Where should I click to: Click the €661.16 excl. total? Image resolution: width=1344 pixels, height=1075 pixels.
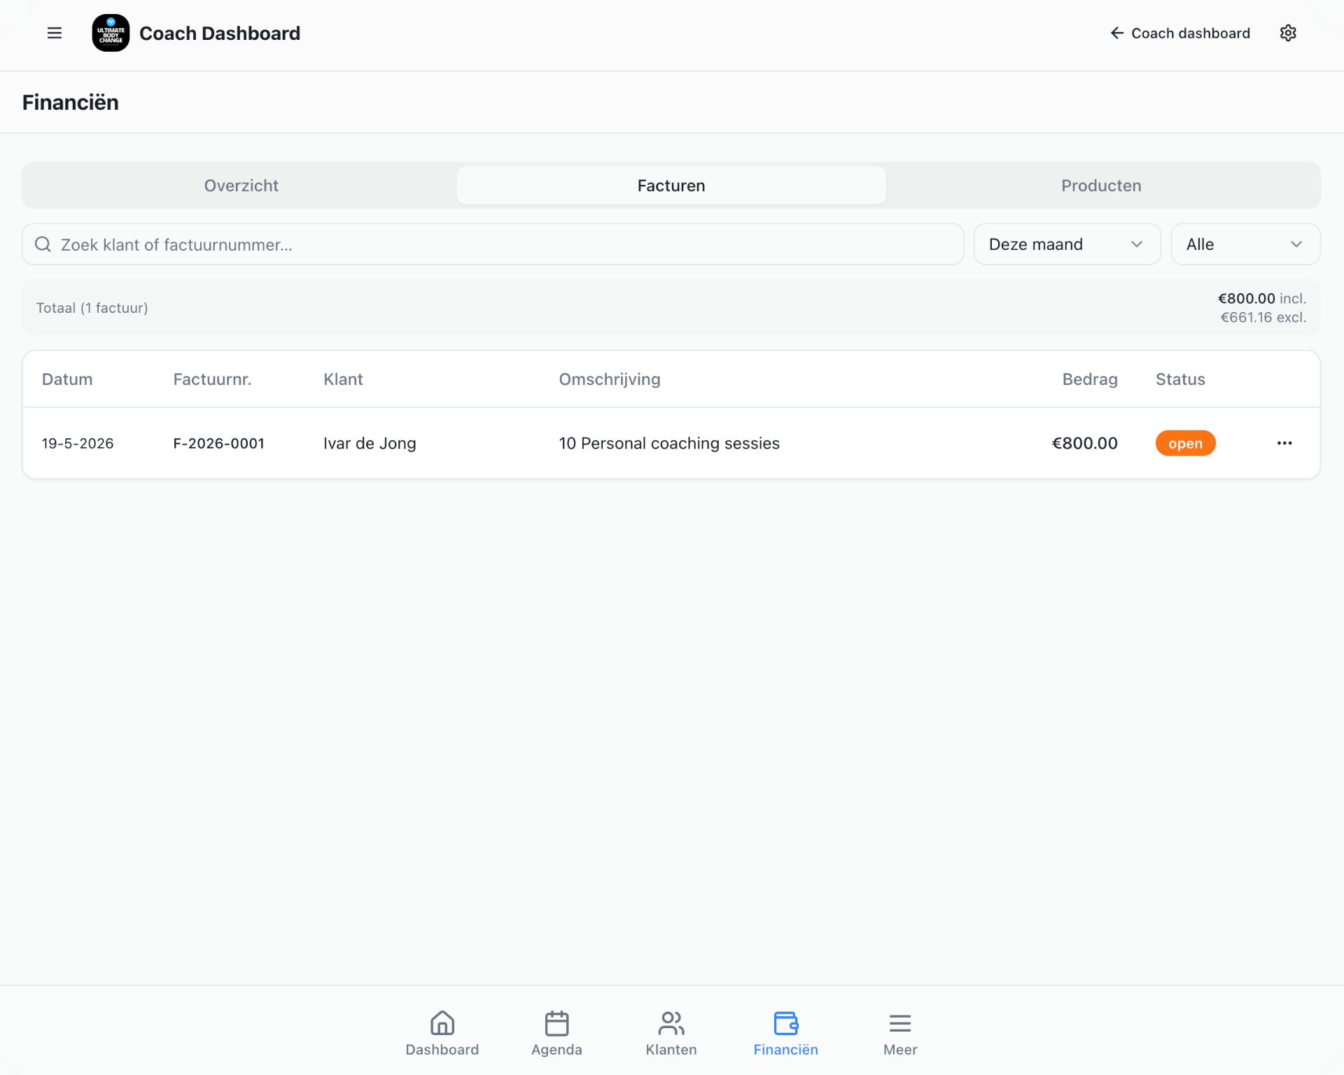point(1263,317)
